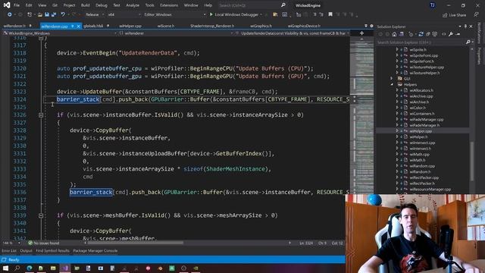The image size is (485, 273).
Task: Open the 144 % zoom level dropdown
Action: (x=11, y=243)
